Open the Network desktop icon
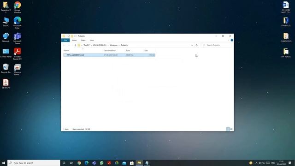The image size is (295, 166). pyautogui.click(x=6, y=37)
